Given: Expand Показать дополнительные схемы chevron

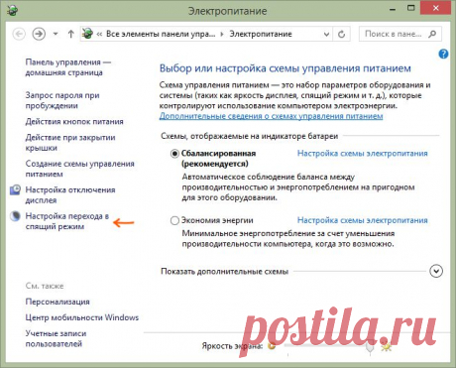Looking at the screenshot, I should tap(436, 271).
